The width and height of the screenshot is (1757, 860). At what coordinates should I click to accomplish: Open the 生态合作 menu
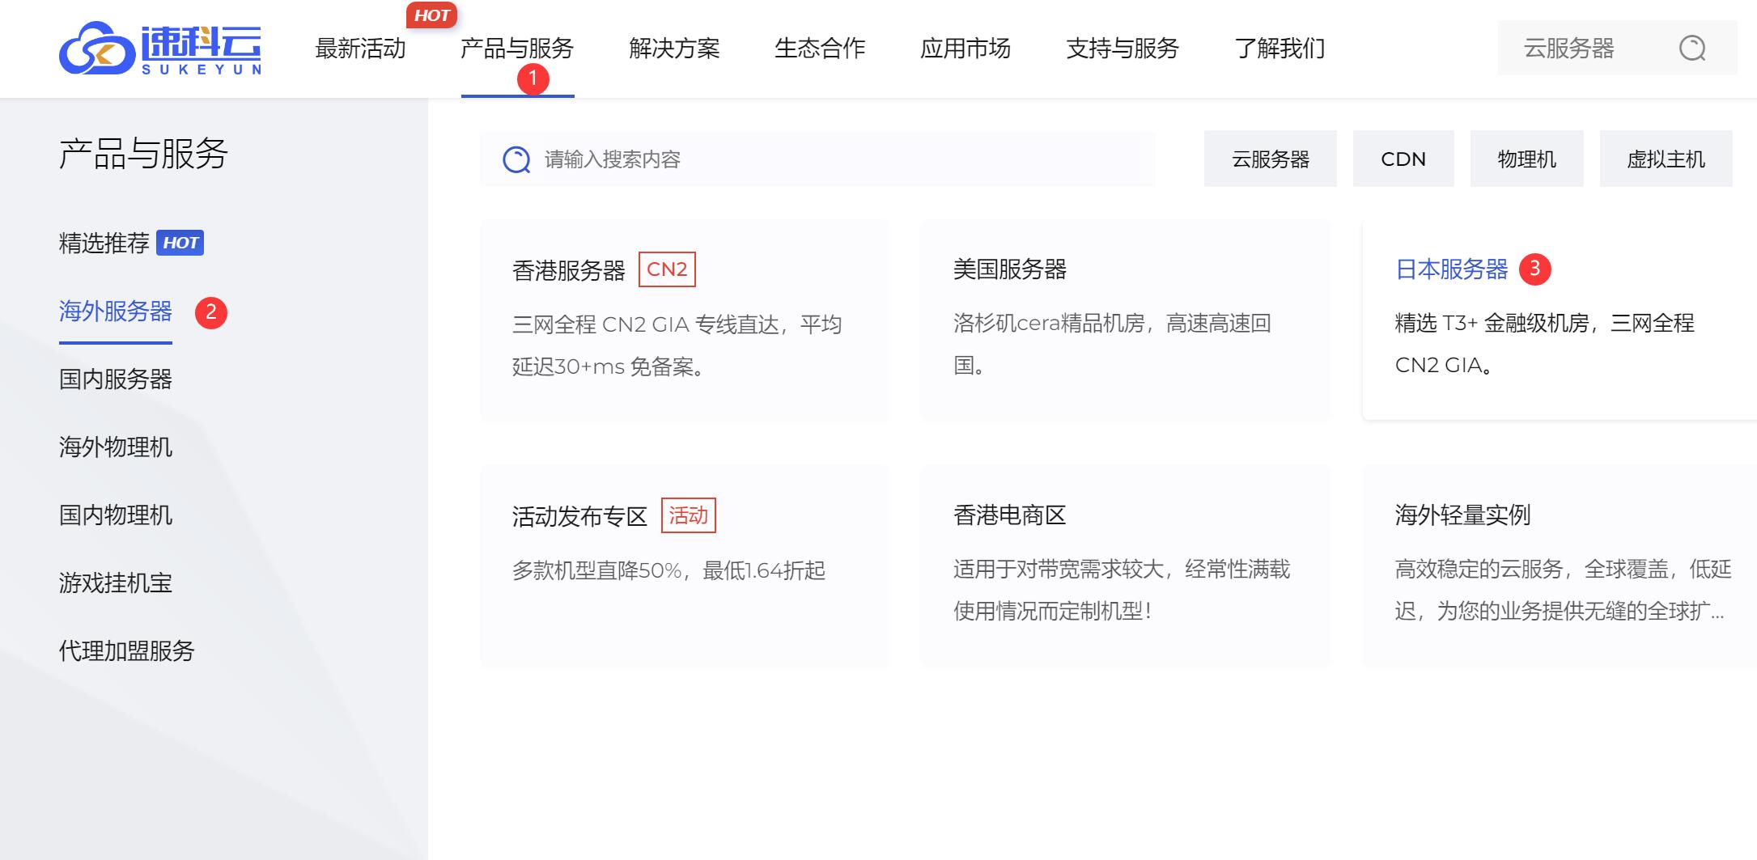[x=820, y=49]
